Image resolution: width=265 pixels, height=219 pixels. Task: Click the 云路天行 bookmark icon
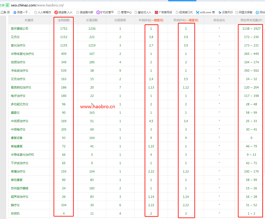point(220,12)
